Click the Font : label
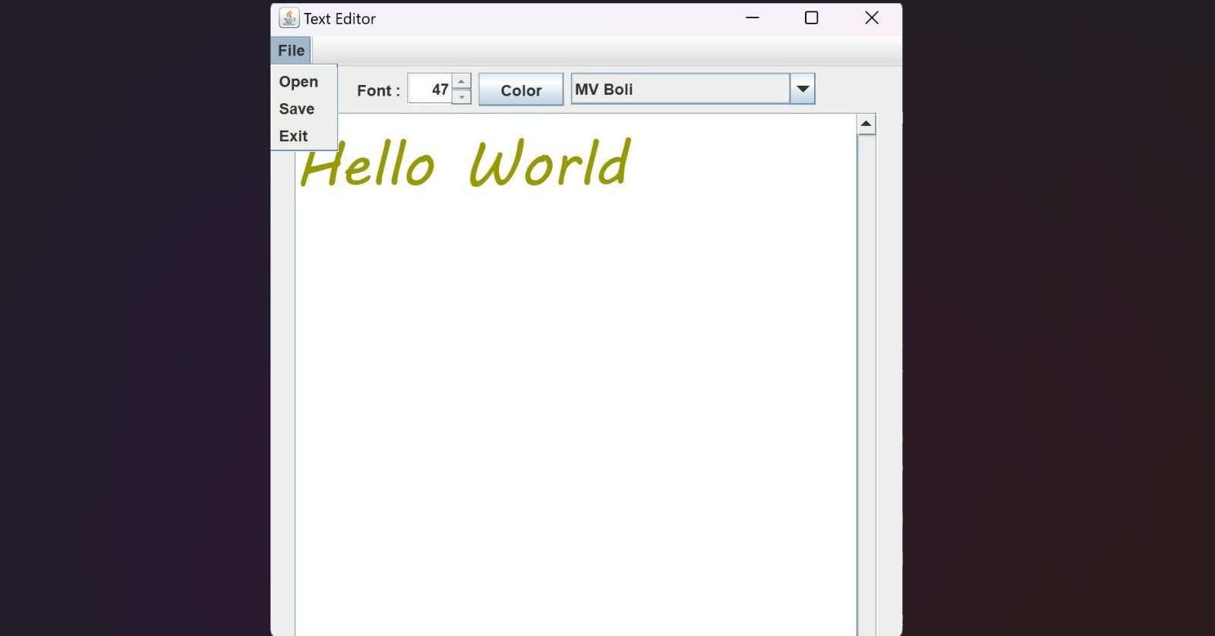The image size is (1215, 636). coord(378,90)
